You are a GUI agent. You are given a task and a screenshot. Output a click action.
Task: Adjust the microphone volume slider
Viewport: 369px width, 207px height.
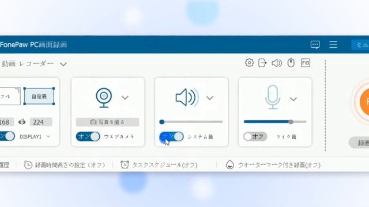[275, 122]
